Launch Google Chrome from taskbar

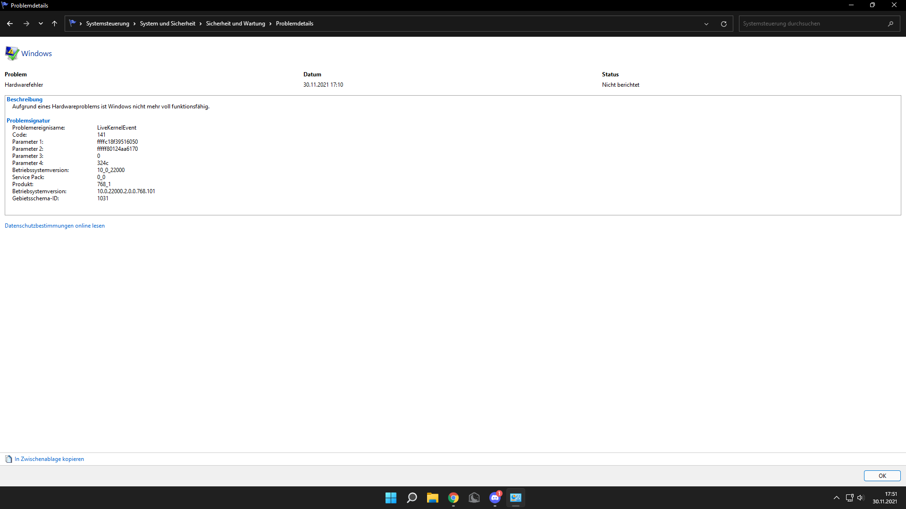(453, 498)
